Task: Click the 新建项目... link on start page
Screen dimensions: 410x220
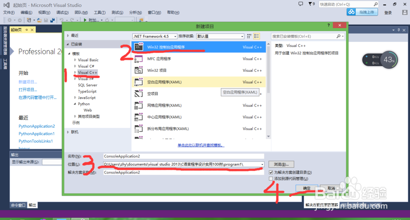Action: [28, 82]
